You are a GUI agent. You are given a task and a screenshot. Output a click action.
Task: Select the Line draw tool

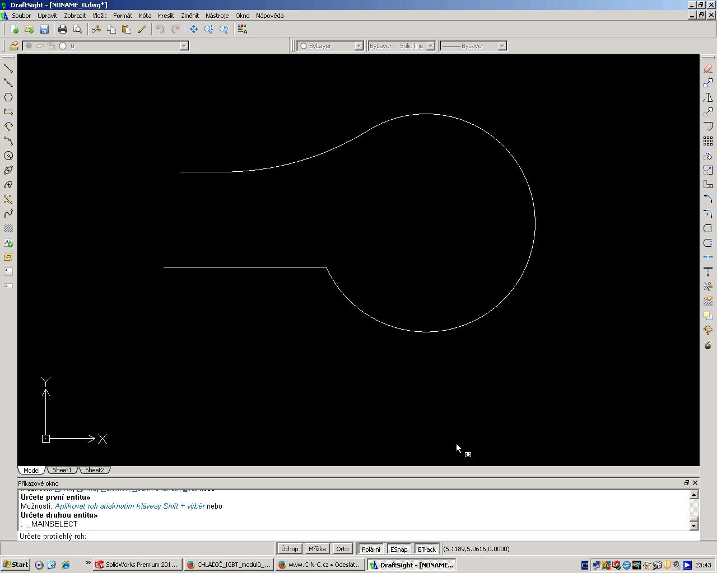[8, 68]
